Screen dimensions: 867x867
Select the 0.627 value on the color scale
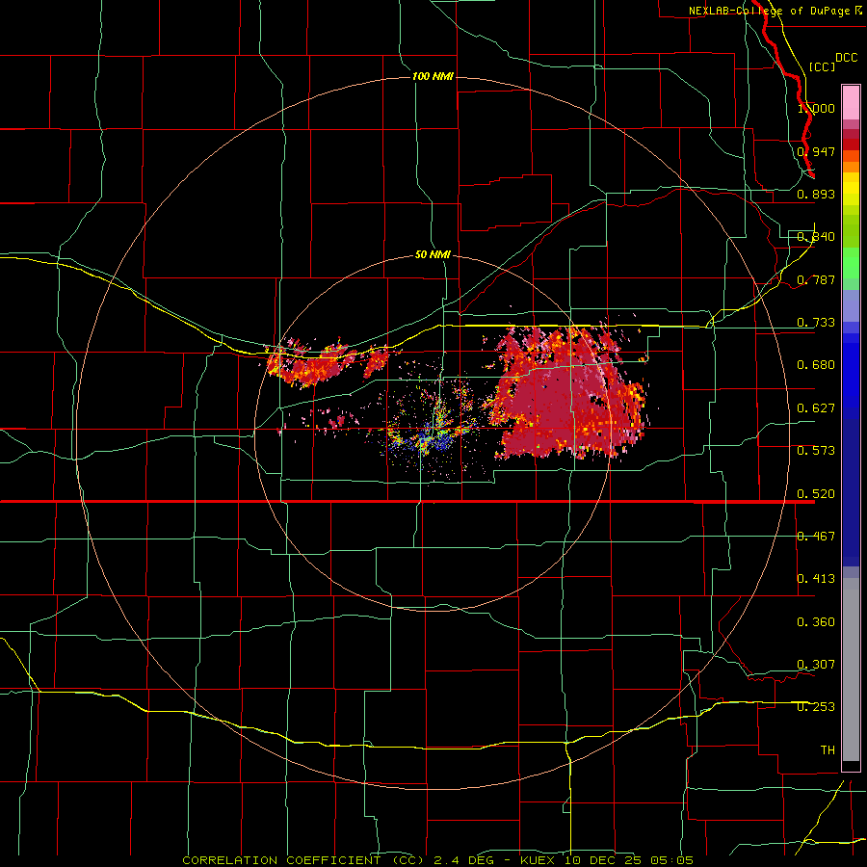[816, 408]
